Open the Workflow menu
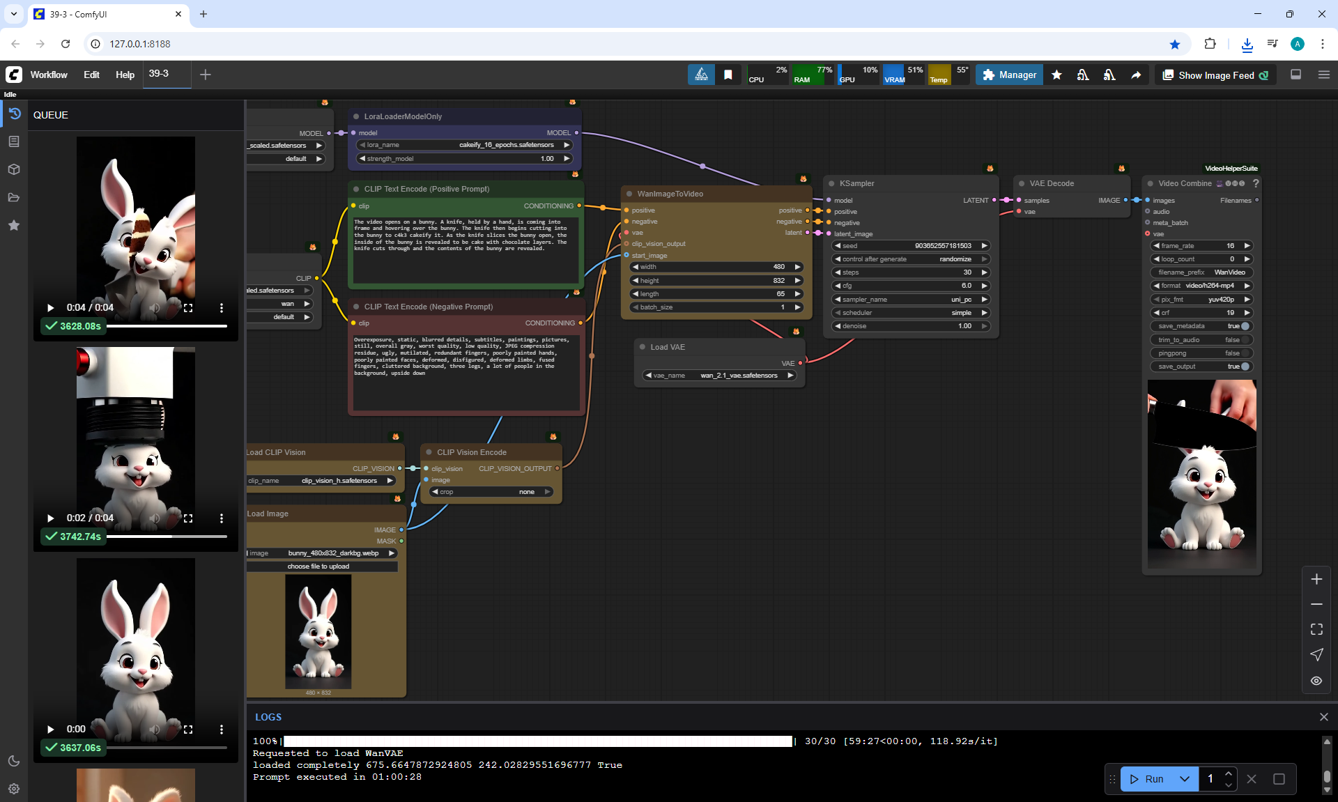The image size is (1338, 802). coord(49,75)
